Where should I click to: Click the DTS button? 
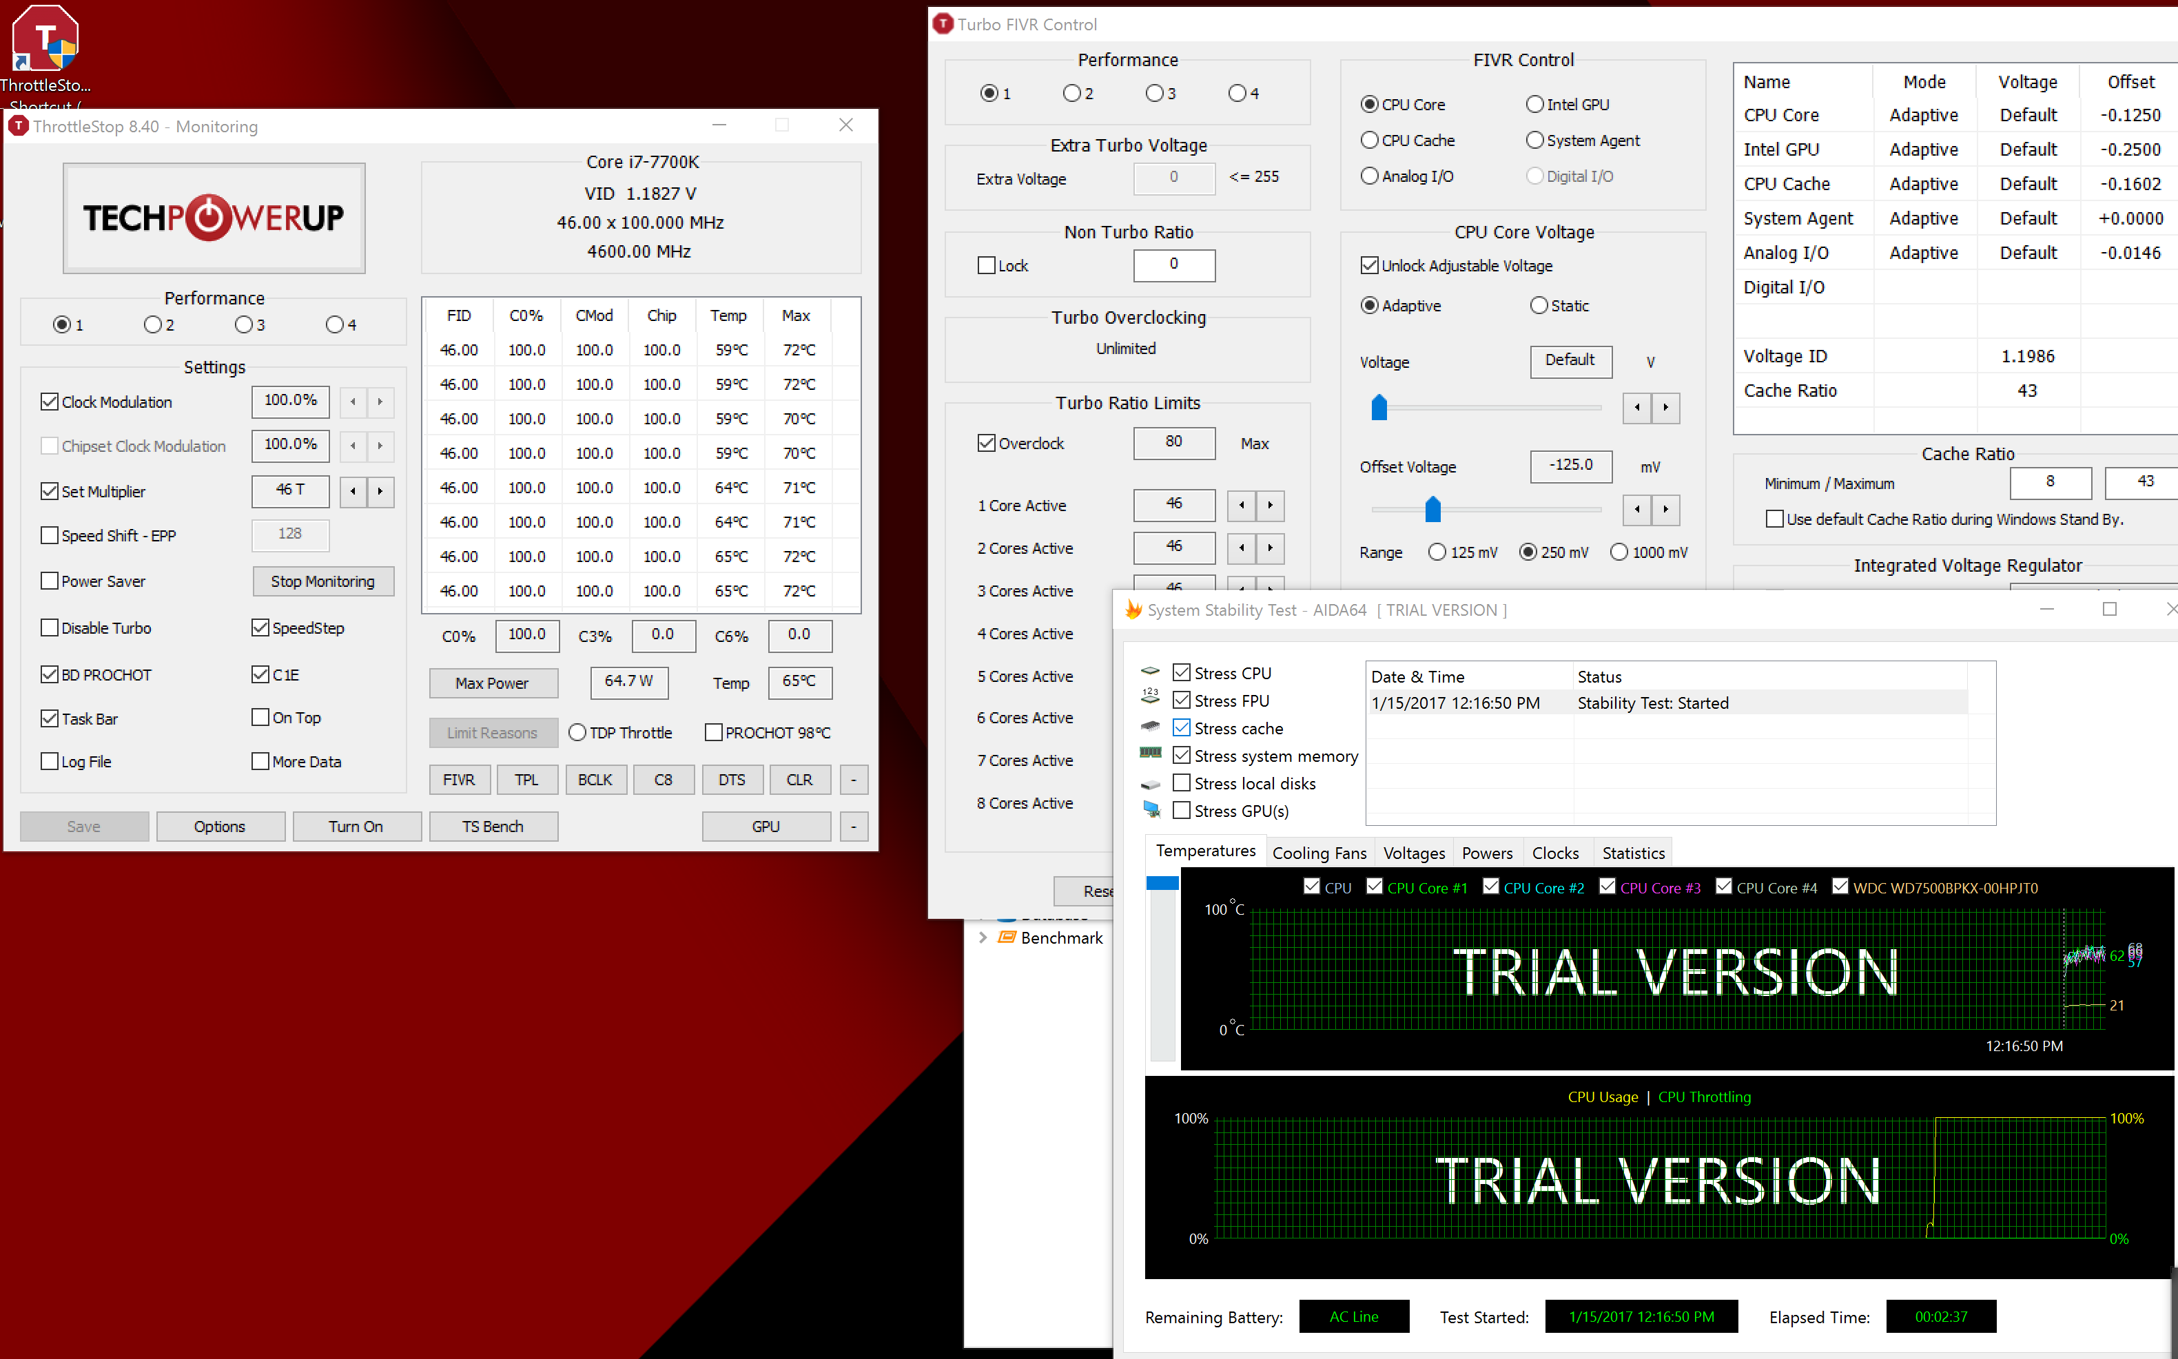732,780
